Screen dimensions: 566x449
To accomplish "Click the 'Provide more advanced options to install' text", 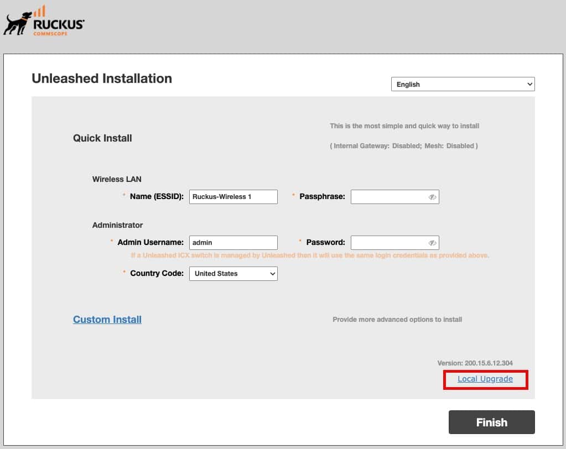I will [x=397, y=320].
